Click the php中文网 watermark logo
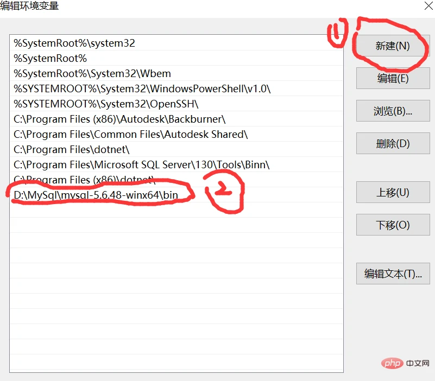The height and width of the screenshot is (381, 435). coord(405,363)
